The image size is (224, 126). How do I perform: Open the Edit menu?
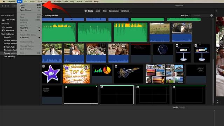click(26, 1)
